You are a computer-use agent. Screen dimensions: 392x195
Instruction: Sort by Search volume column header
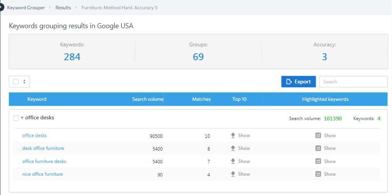[x=147, y=99]
